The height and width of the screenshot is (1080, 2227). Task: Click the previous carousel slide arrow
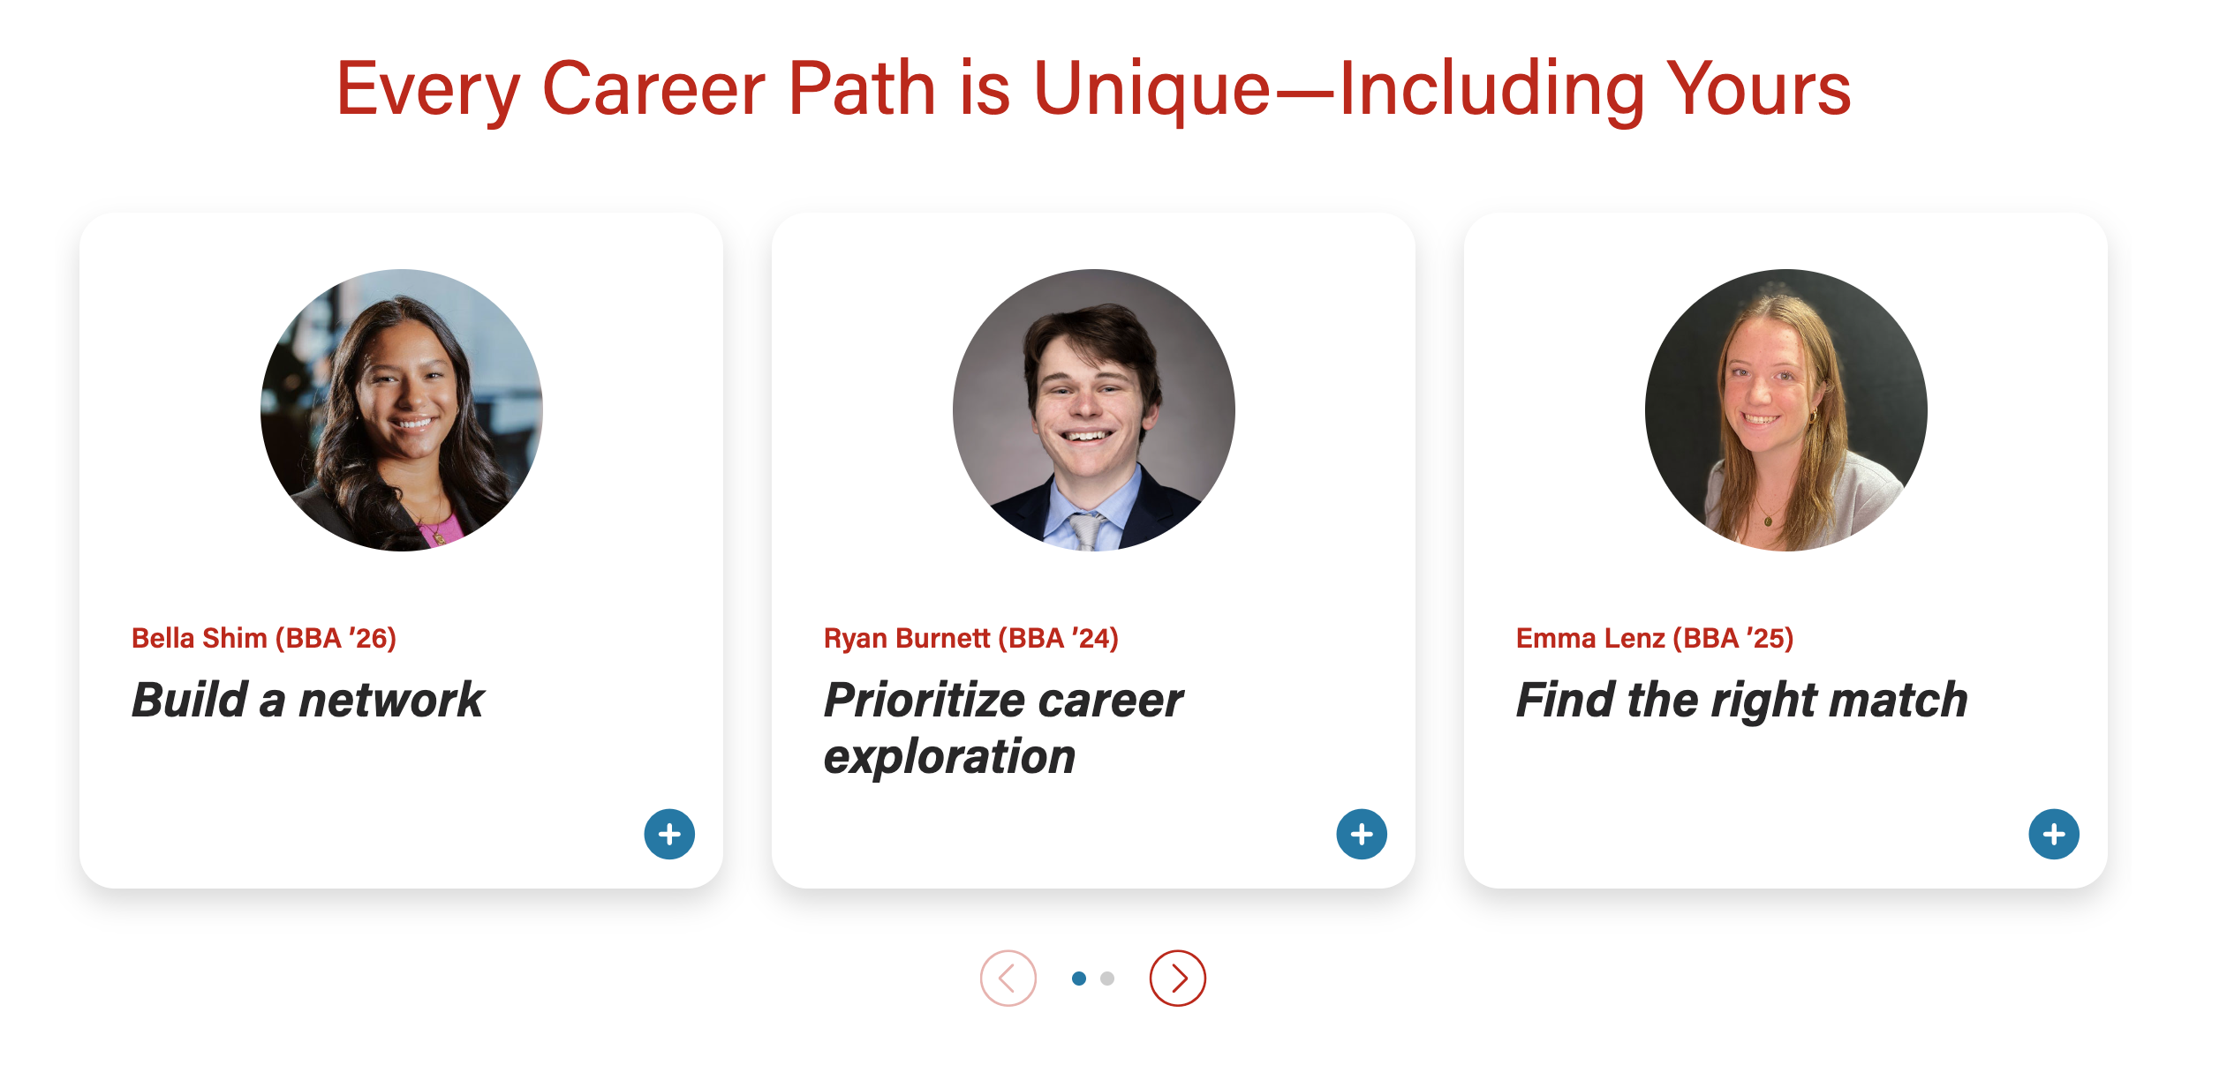[x=1008, y=978]
